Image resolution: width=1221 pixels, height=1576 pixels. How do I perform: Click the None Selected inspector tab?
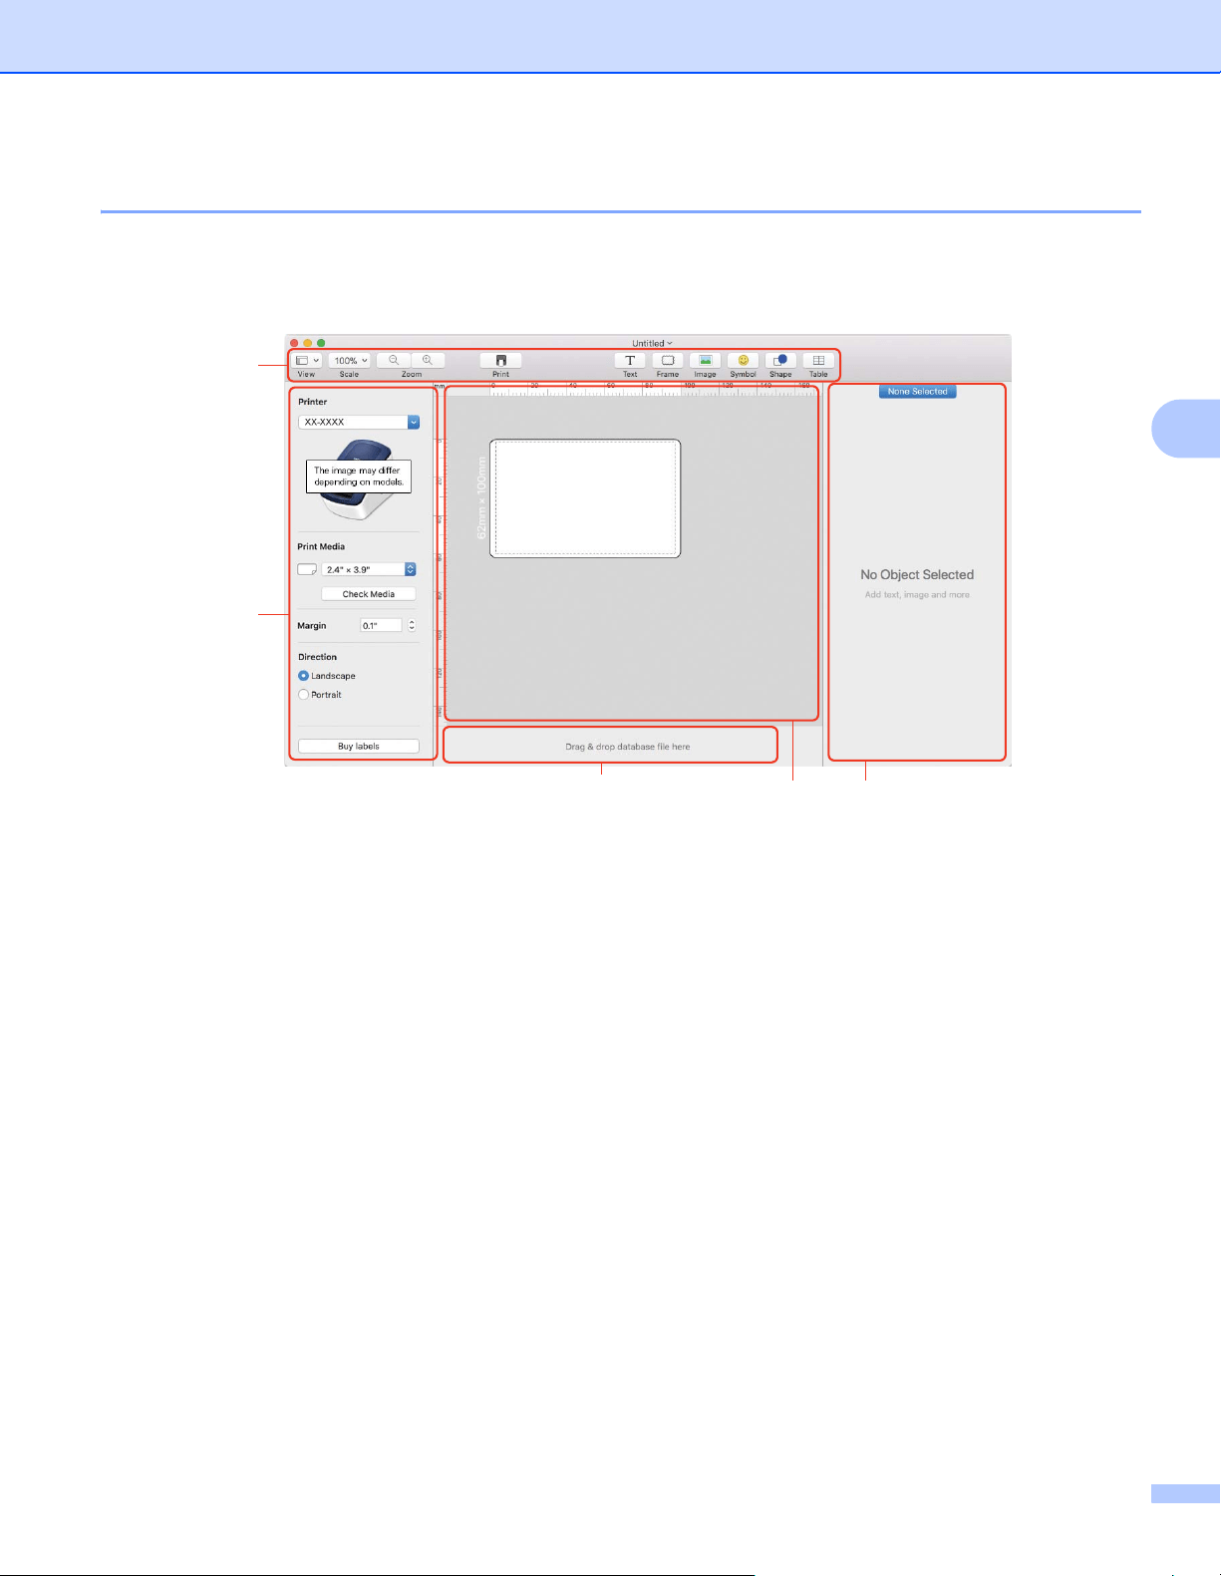point(918,392)
